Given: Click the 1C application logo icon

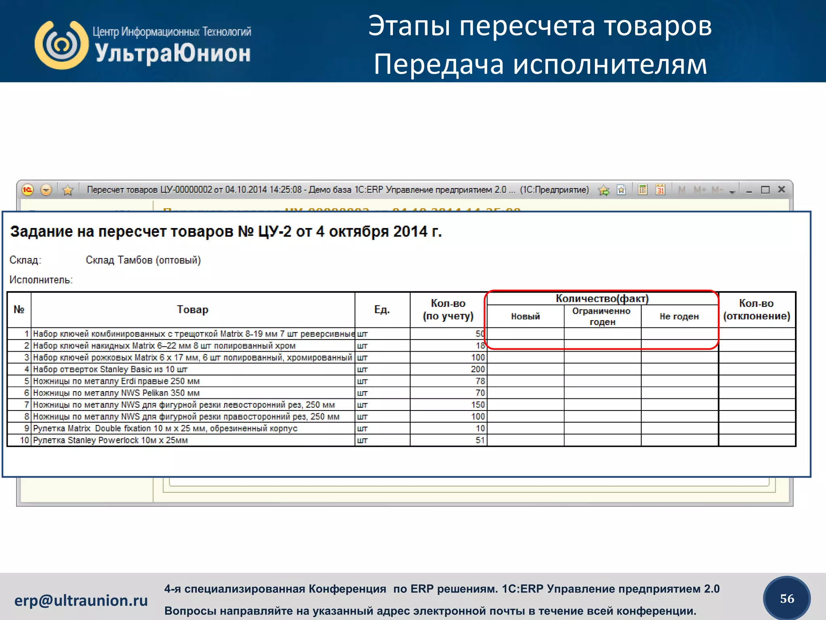Looking at the screenshot, I should (x=27, y=190).
